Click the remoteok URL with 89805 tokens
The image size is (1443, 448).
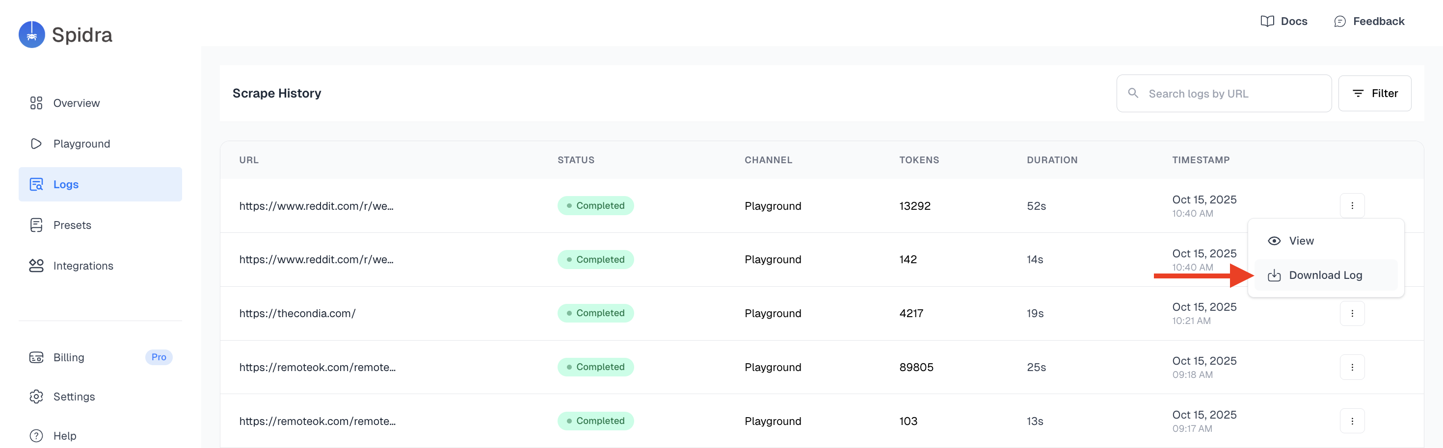tap(317, 367)
